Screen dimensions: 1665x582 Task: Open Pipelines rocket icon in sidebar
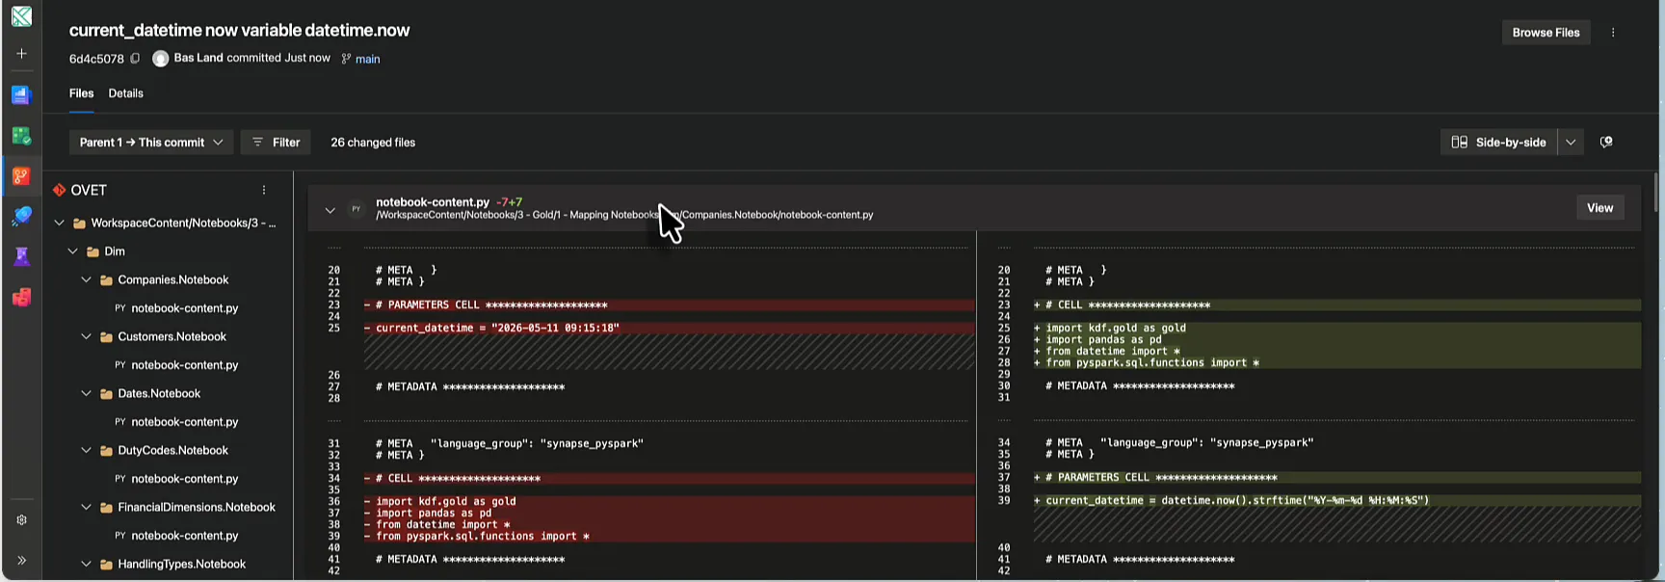tap(21, 217)
